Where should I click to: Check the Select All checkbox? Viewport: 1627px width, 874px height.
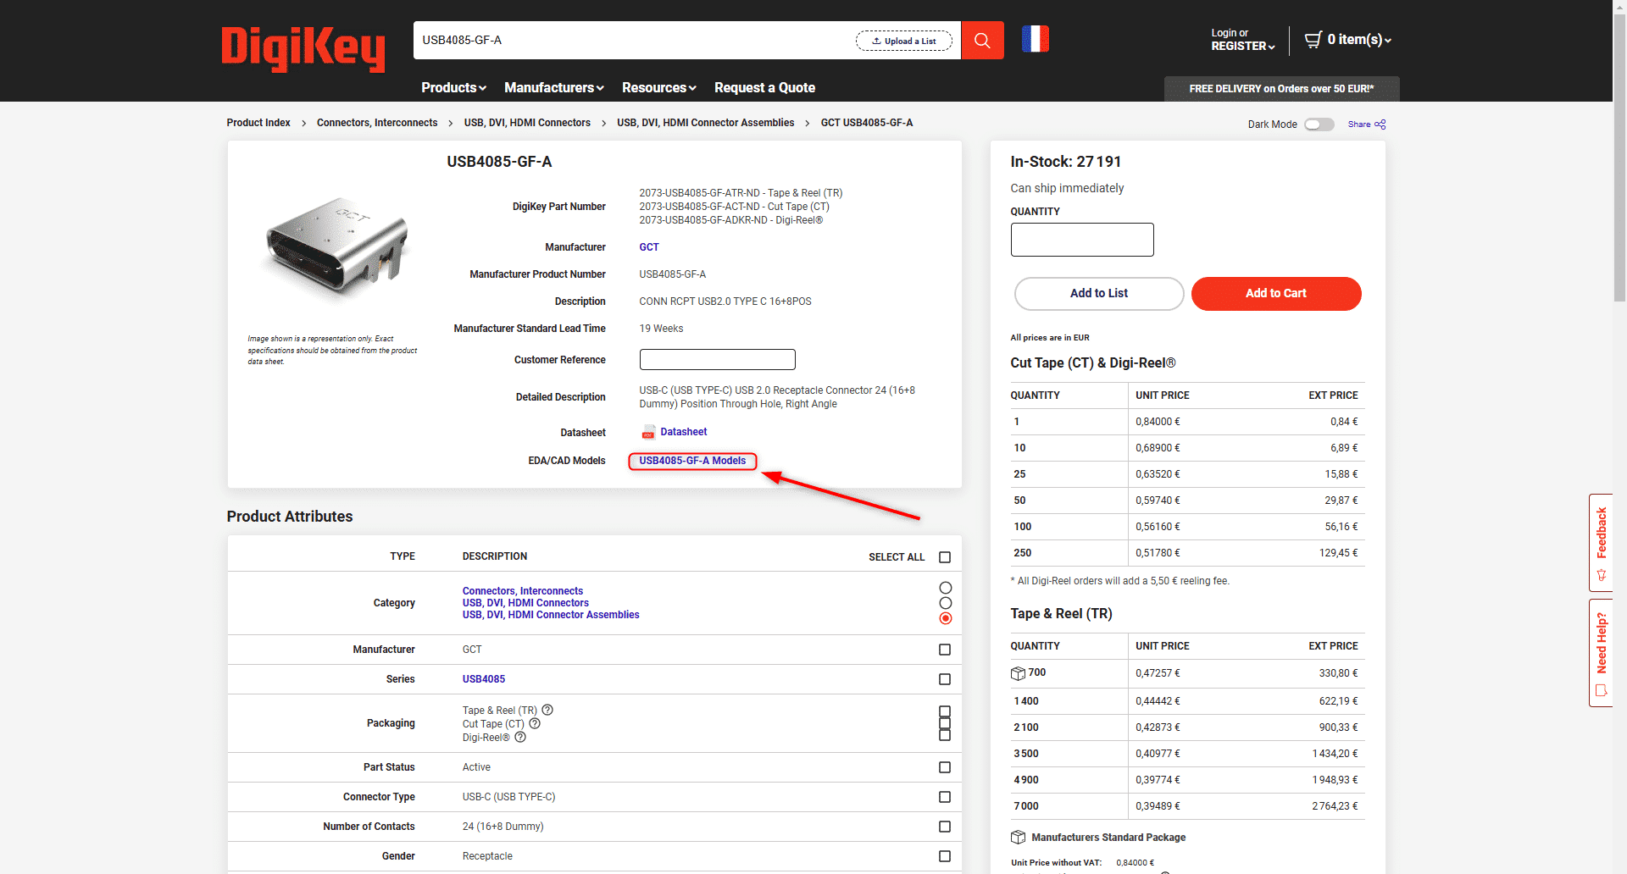945,557
